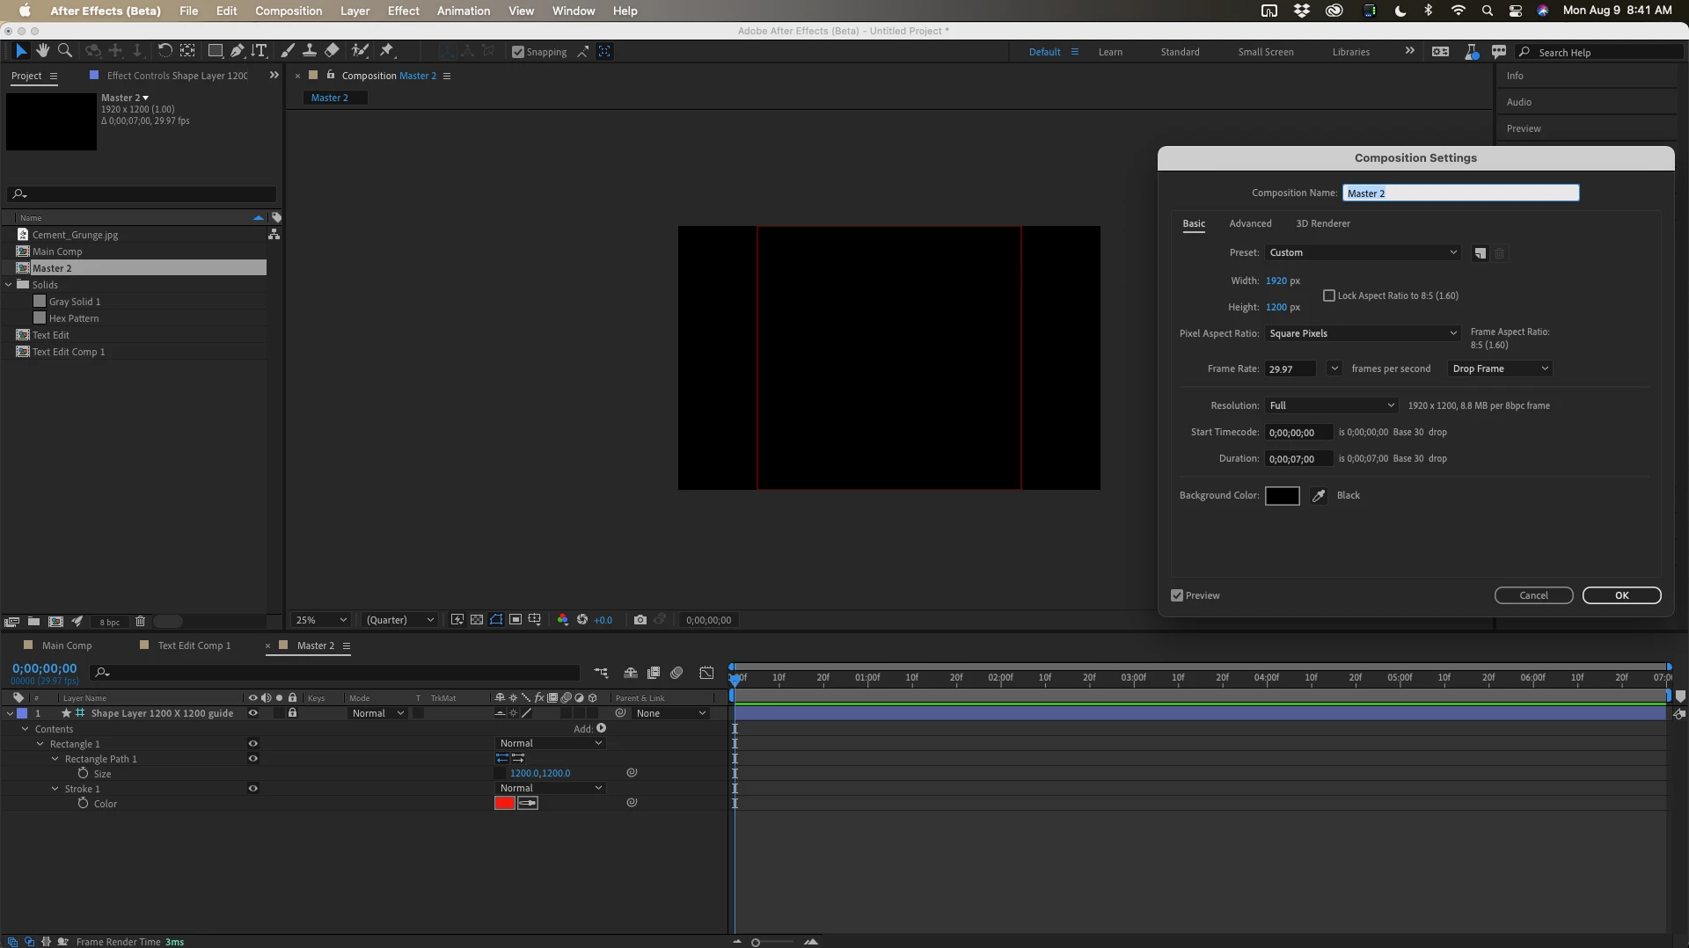
Task: Click the 8 bpc color depth button
Action: (110, 623)
